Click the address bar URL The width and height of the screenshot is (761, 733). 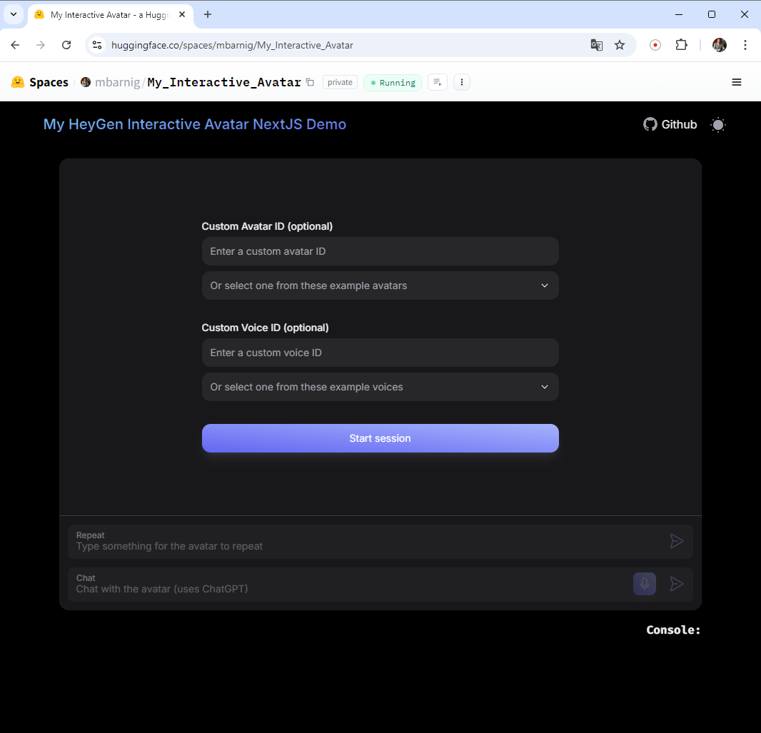click(x=232, y=45)
